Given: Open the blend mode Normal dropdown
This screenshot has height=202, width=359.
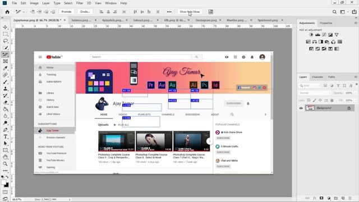Looking at the screenshot, I should [x=315, y=93].
